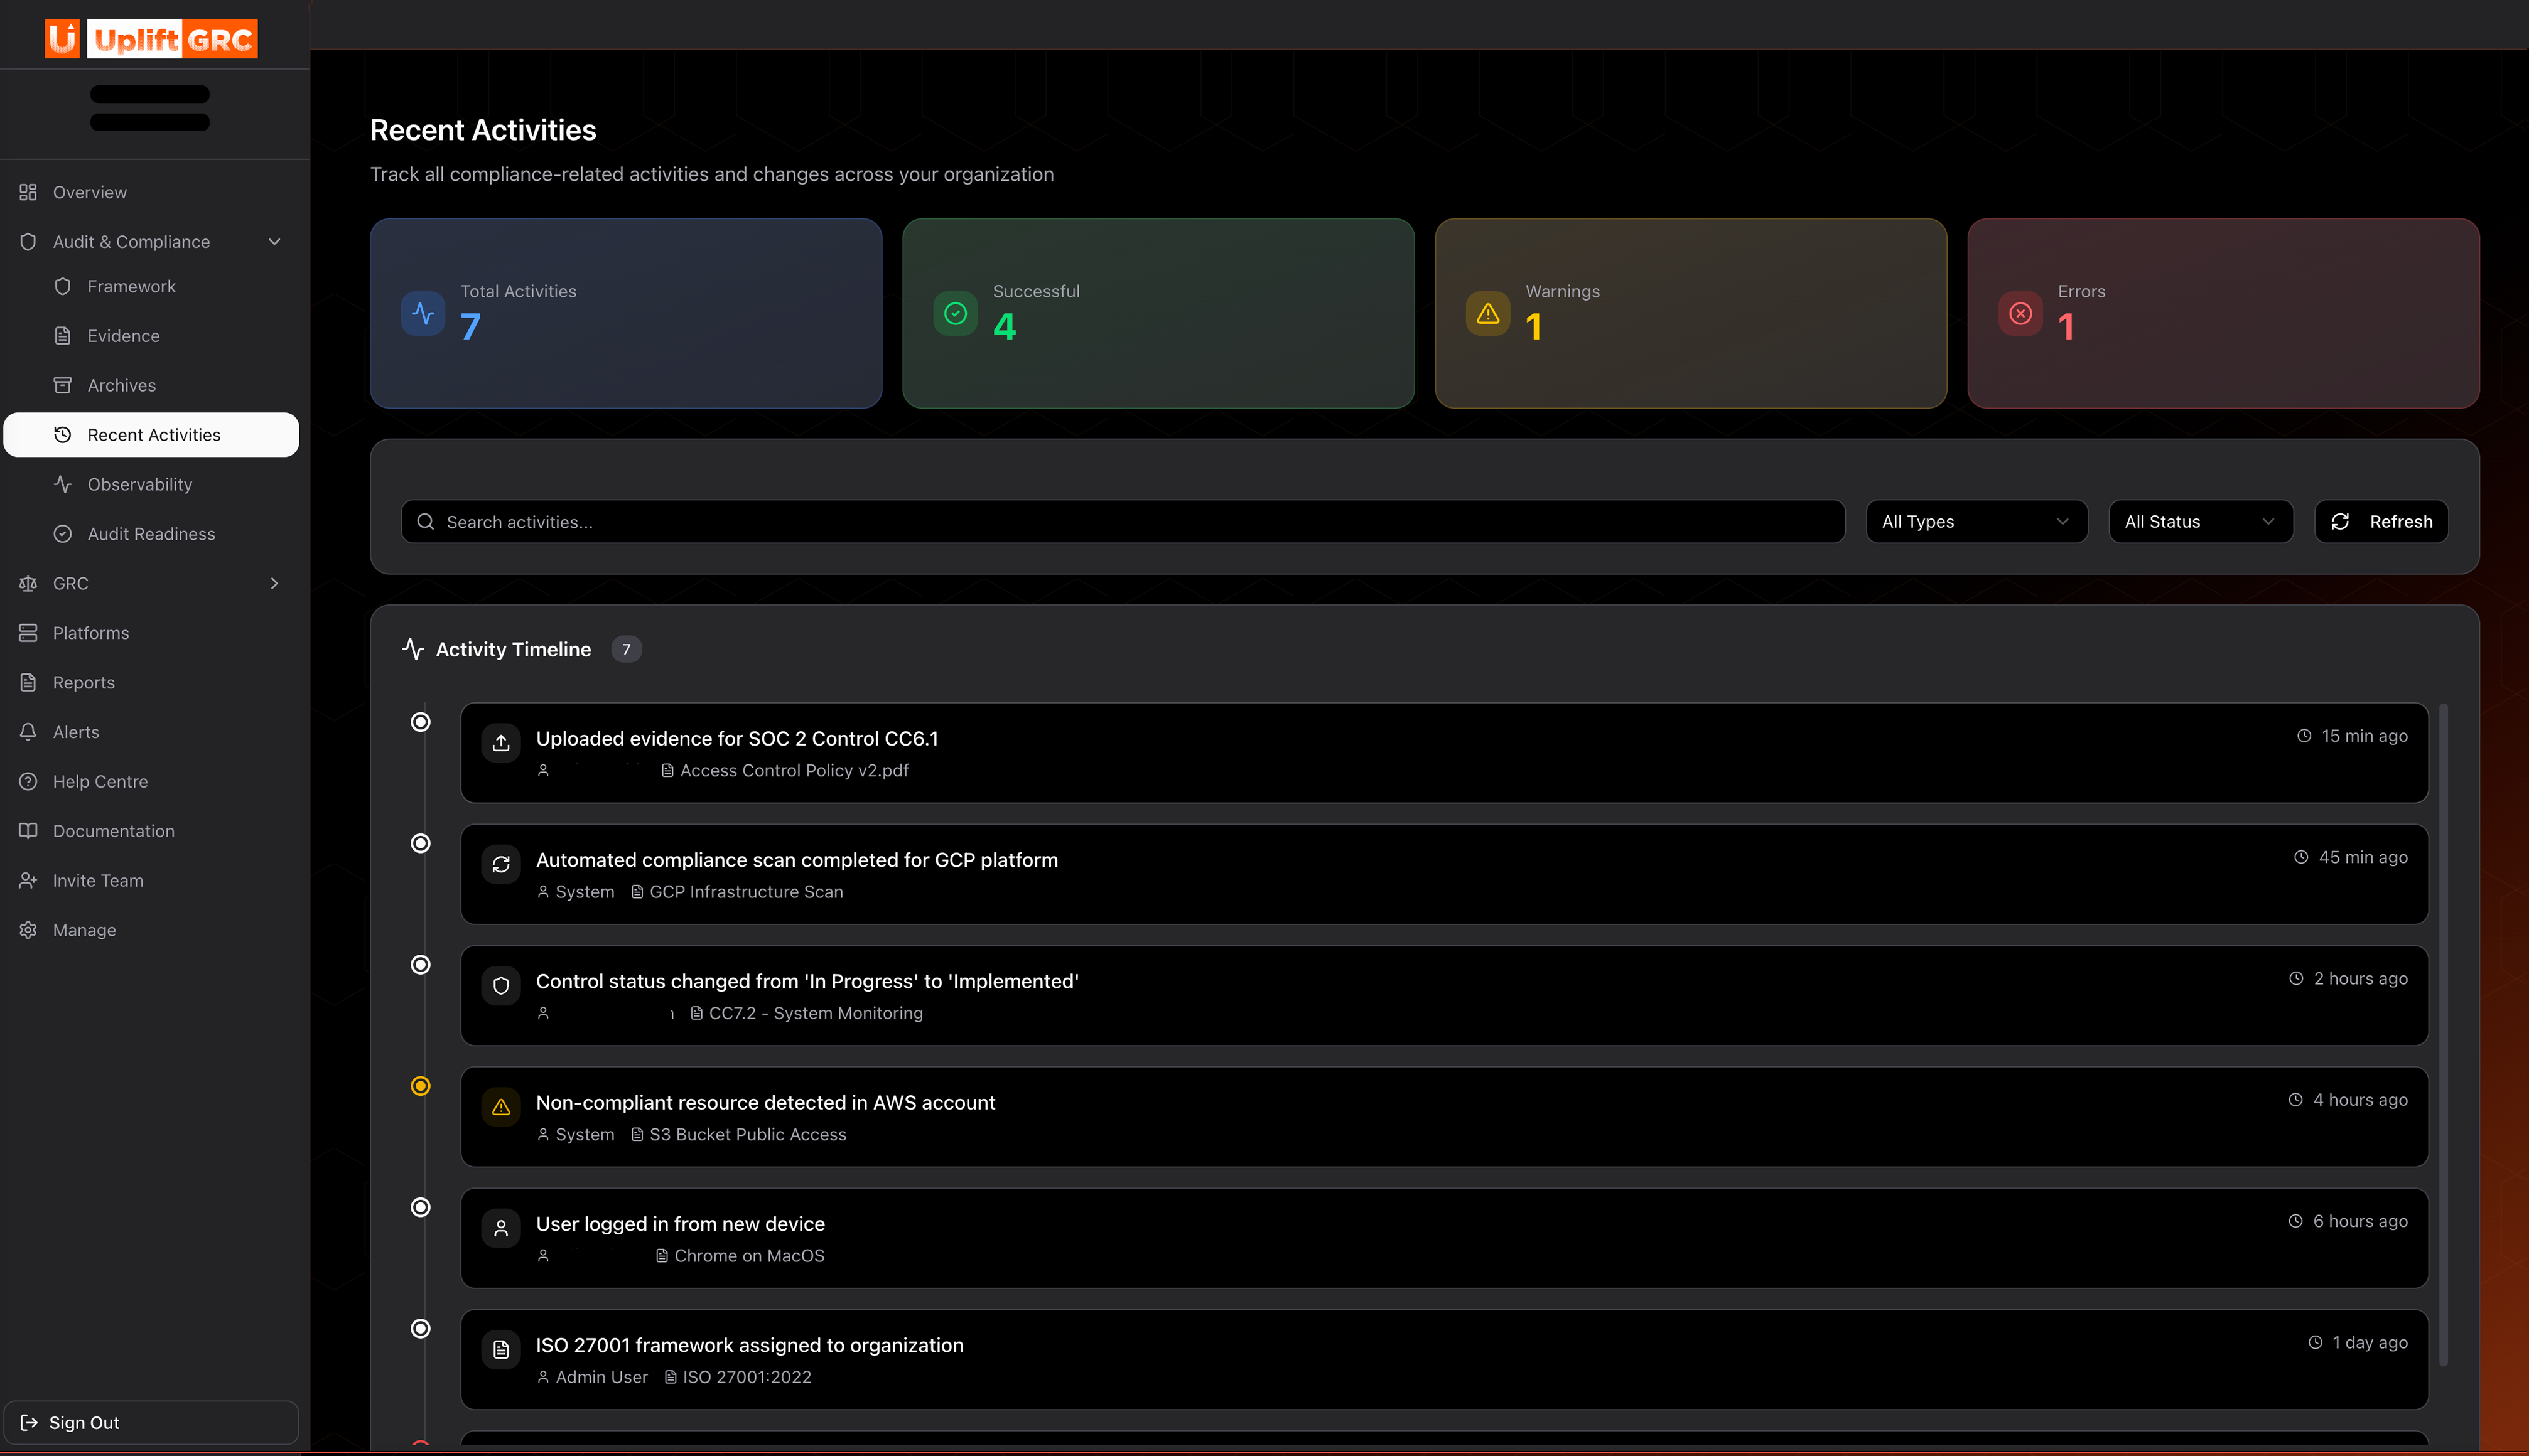Screen dimensions: 2529x1456
Task: Click the Archives box icon in sidebar
Action: (x=62, y=385)
